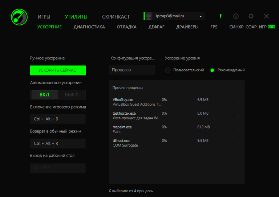The width and height of the screenshot is (279, 197).
Task: Expand the 1progs3@mail.ru account dropdown arrow
Action: pos(201,17)
